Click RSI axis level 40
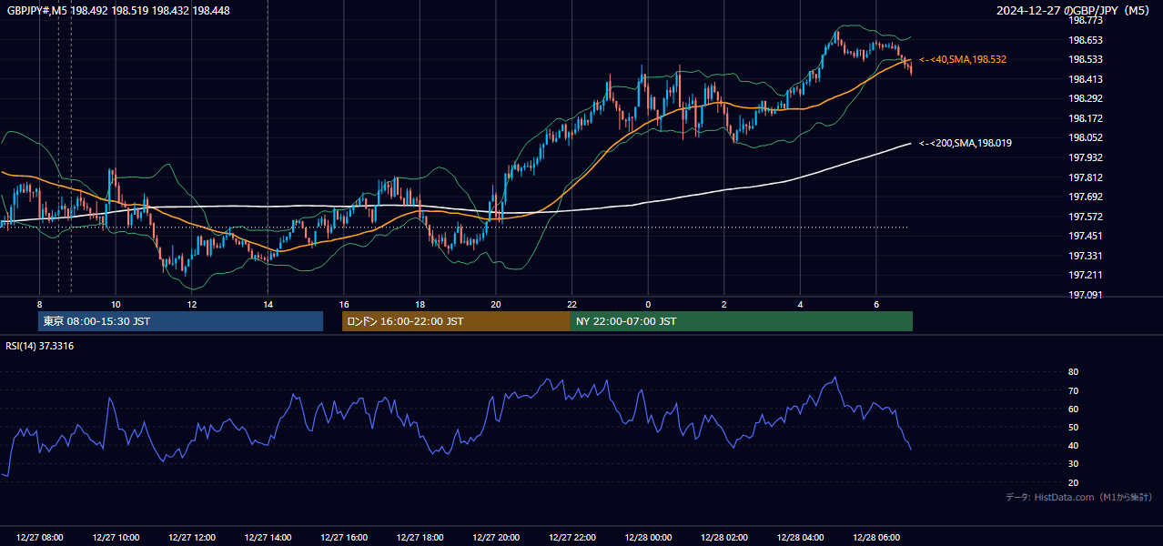1163x546 pixels. pos(1073,445)
